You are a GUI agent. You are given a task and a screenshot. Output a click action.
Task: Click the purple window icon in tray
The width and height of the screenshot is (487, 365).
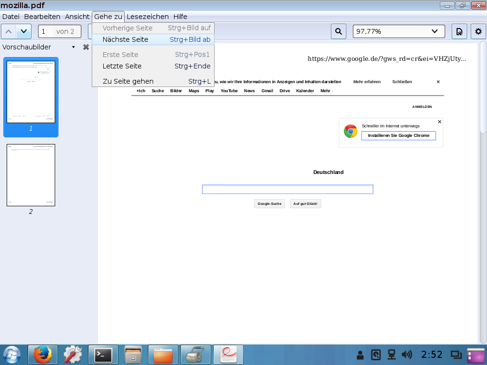[x=476, y=355]
